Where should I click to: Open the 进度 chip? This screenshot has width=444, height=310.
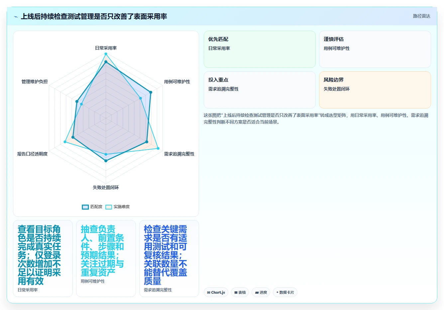tap(261, 292)
